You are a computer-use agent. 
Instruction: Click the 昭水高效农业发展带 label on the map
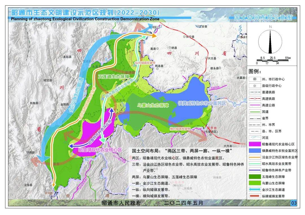click(x=119, y=88)
